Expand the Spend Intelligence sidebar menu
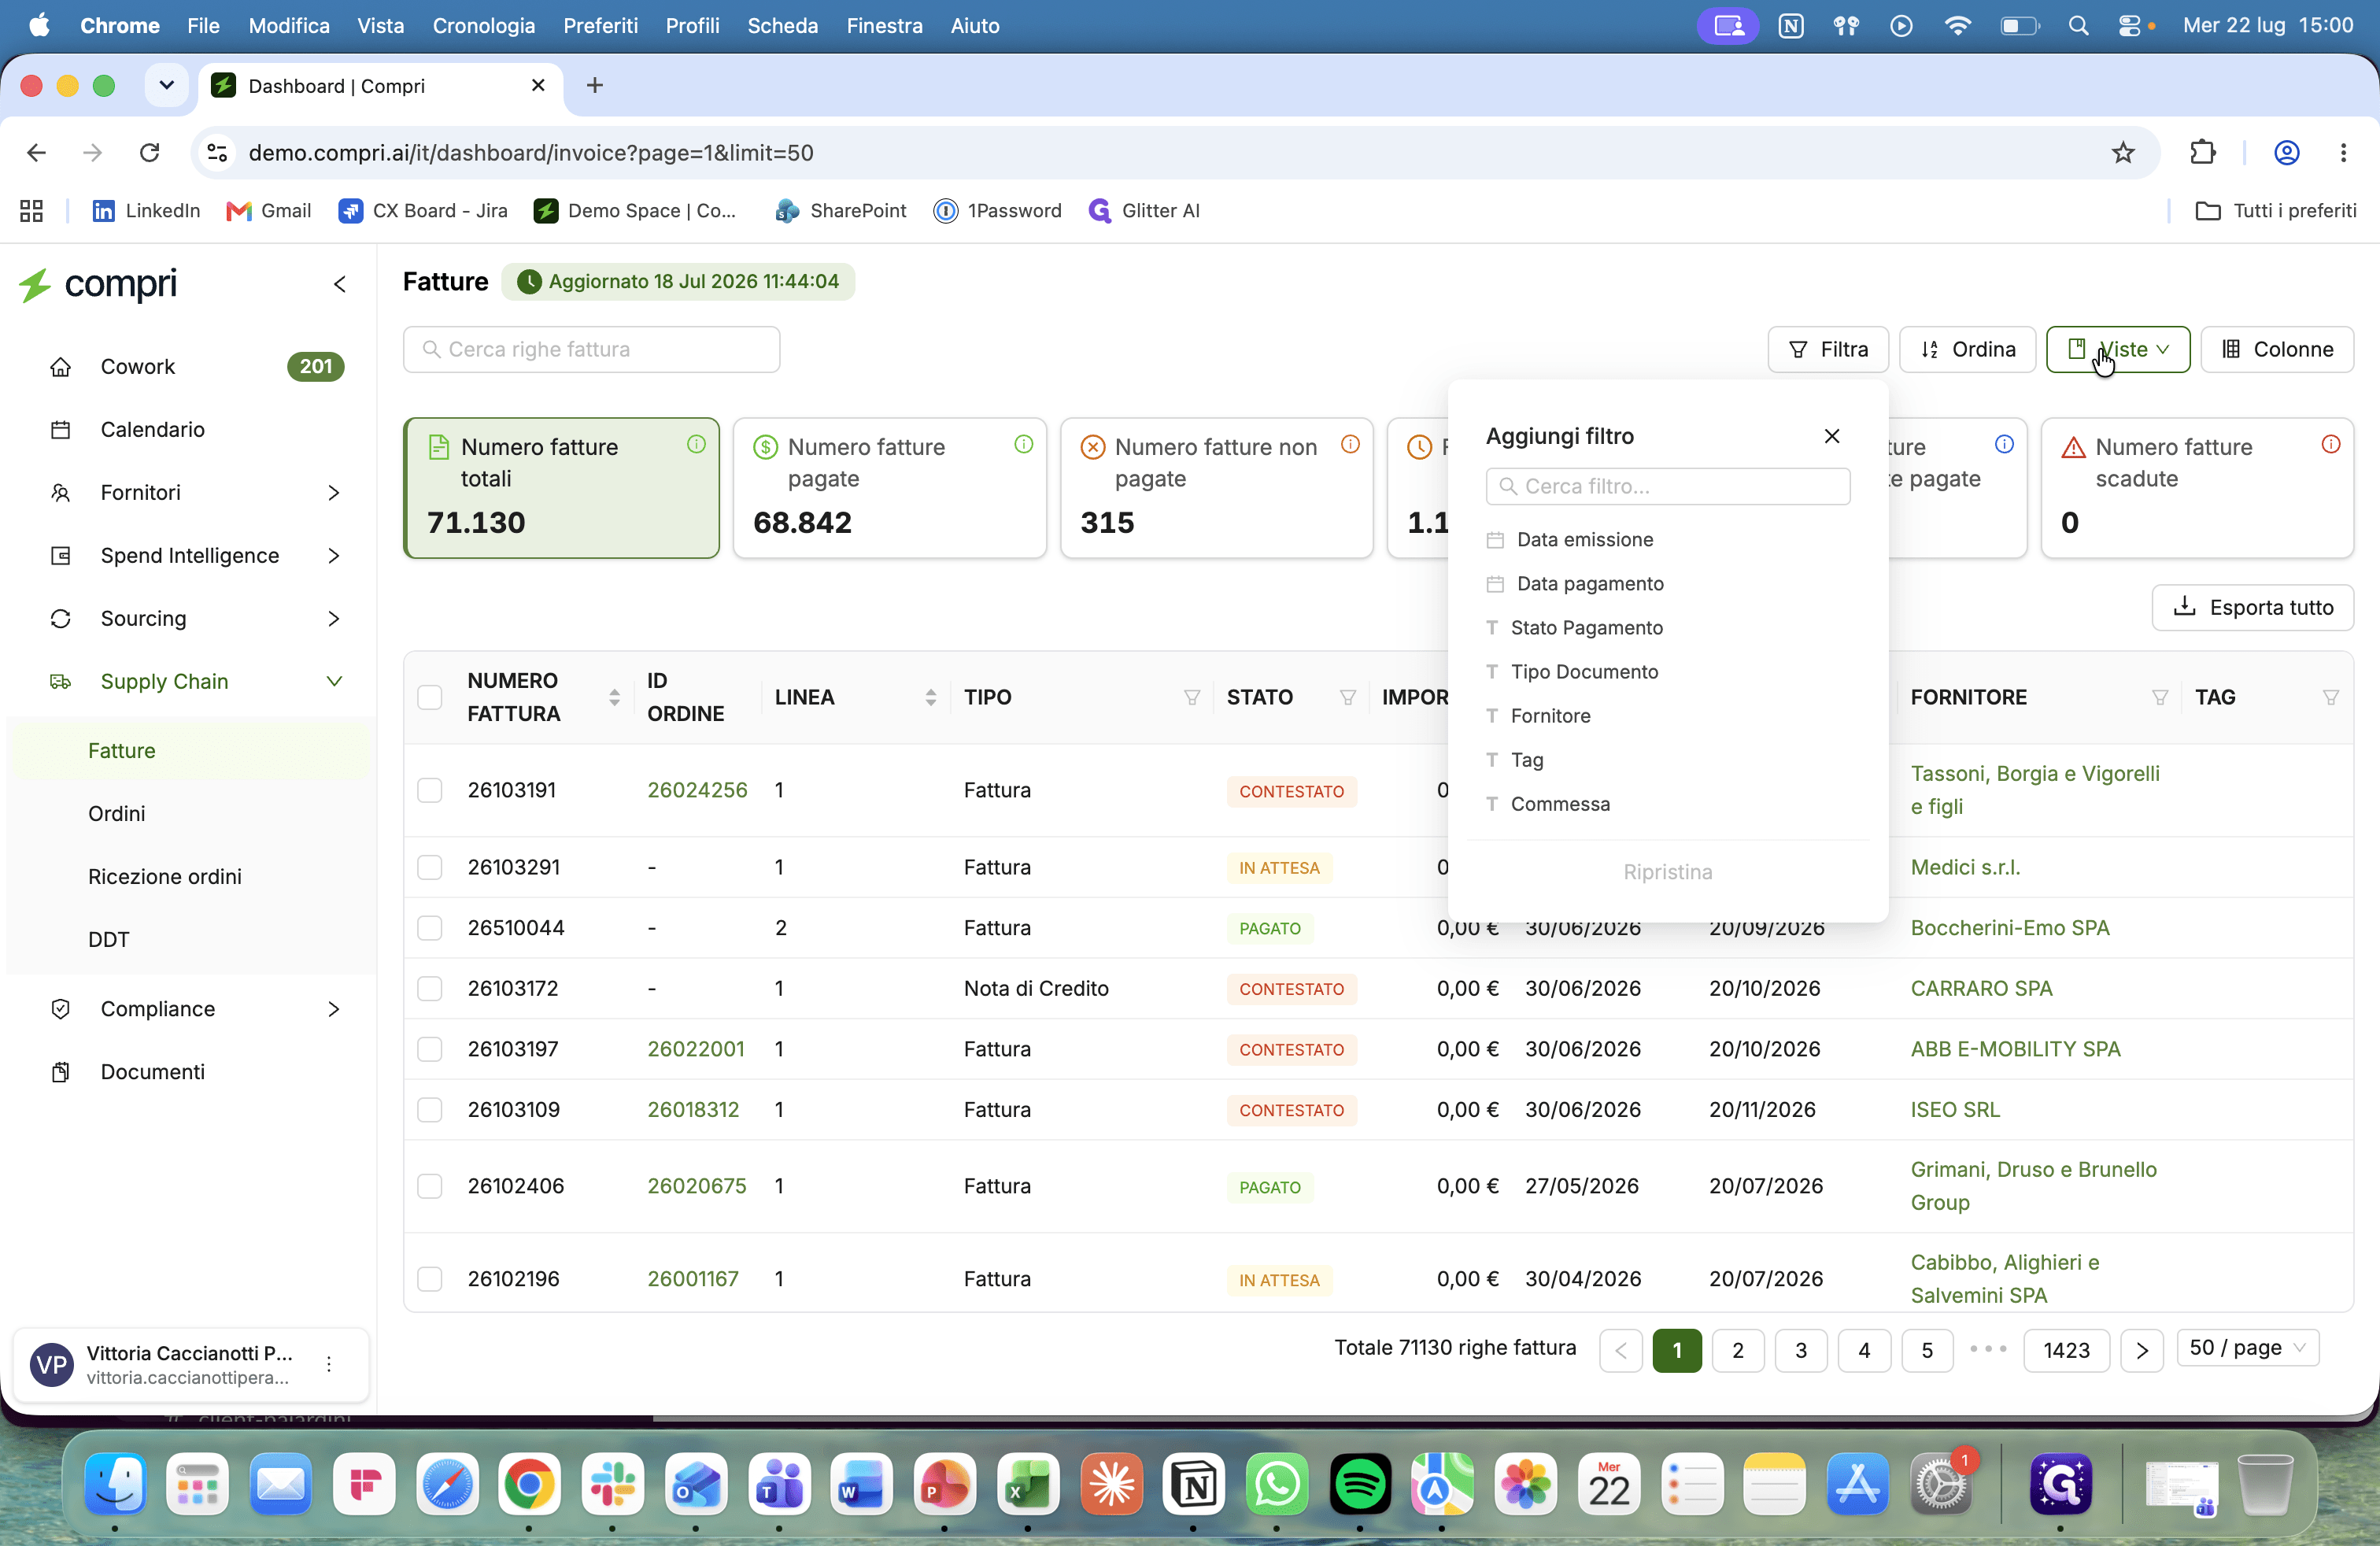The width and height of the screenshot is (2380, 1546). tap(333, 555)
